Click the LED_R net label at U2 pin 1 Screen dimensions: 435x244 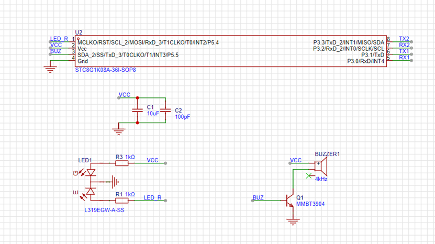click(59, 39)
